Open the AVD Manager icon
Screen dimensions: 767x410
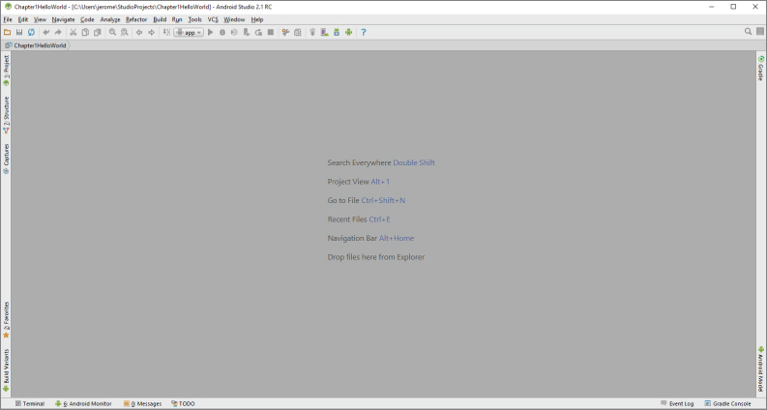pos(324,32)
